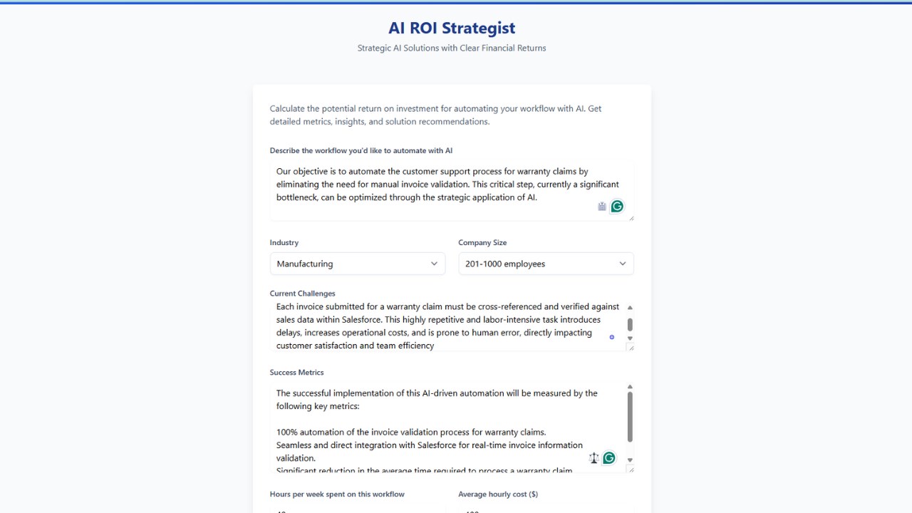Click the down arrow of the Current Challenges scrollbar
This screenshot has width=912, height=513.
[x=630, y=338]
